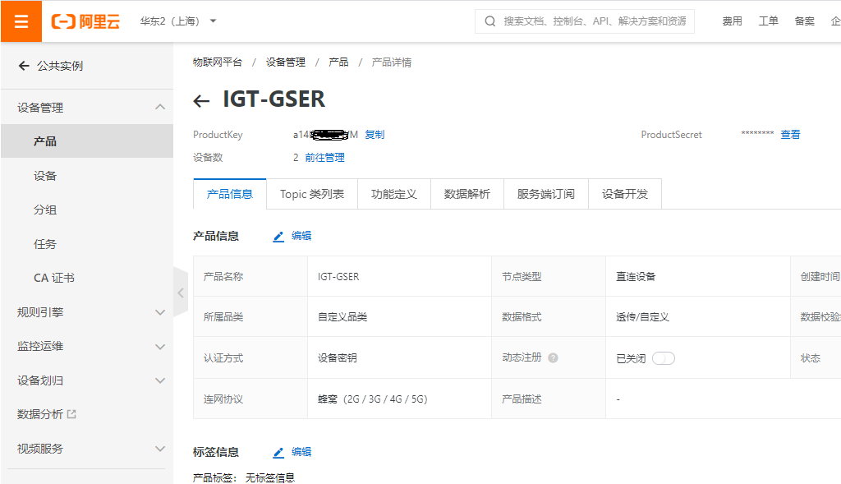Click the 直连设备 node type value
Viewport: 841px width, 484px height.
[636, 276]
